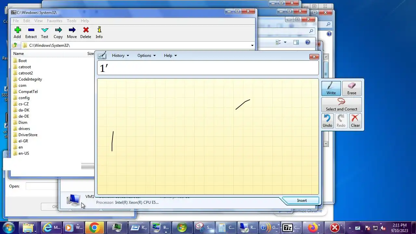Screen dimensions: 416x234
Task: Open the view options dropdown arrow
Action: (285, 42)
